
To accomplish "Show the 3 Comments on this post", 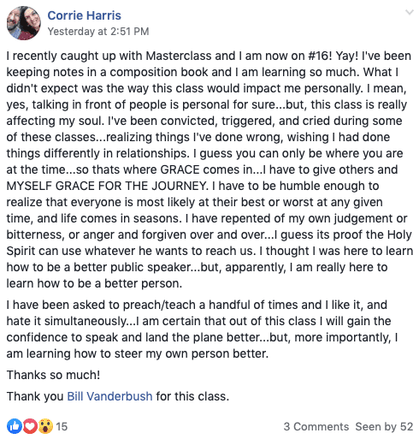I will [x=316, y=427].
